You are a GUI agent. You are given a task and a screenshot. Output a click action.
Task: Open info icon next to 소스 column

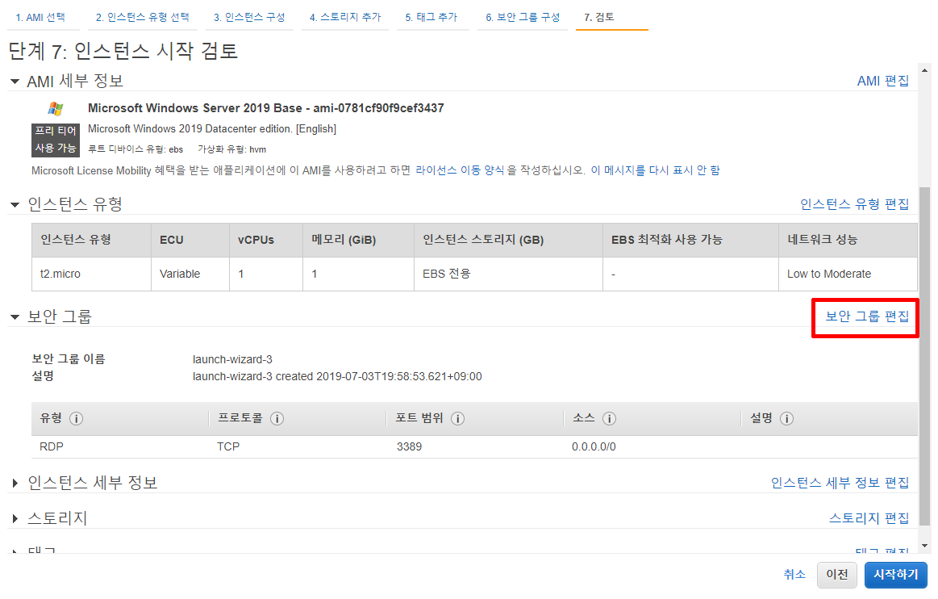pyautogui.click(x=609, y=419)
